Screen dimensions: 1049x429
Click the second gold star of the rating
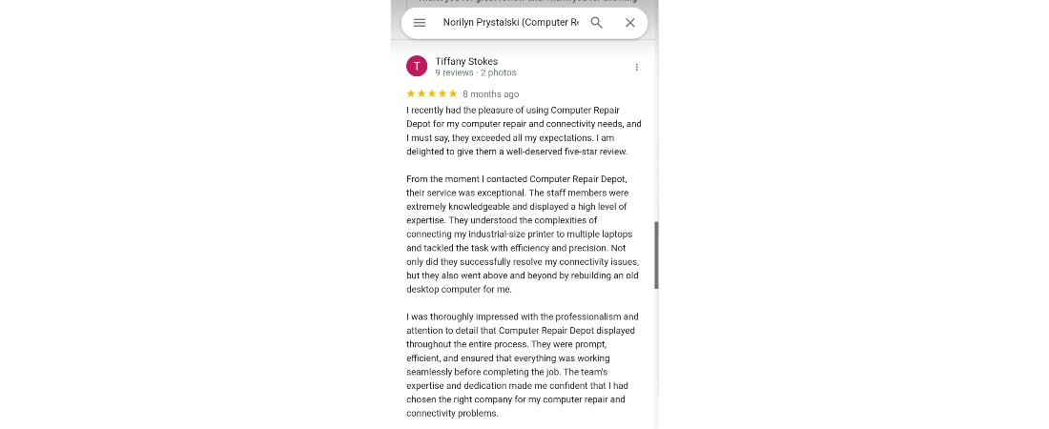(422, 93)
